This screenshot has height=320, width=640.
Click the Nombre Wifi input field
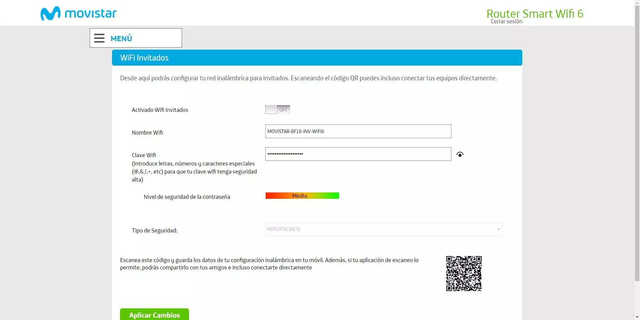358,132
